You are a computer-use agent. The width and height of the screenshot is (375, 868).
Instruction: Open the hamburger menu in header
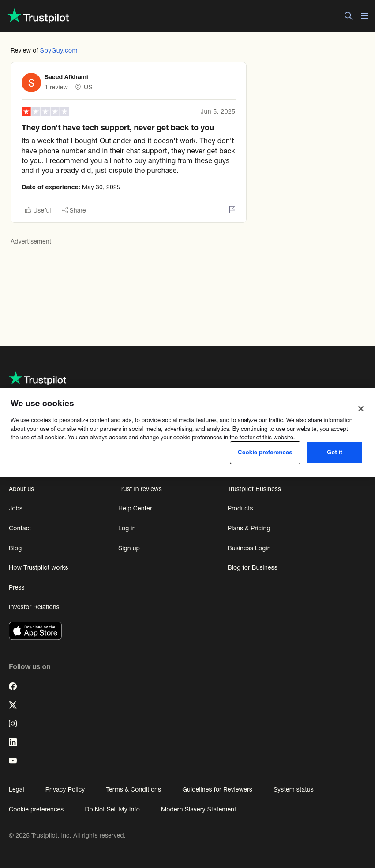click(364, 16)
